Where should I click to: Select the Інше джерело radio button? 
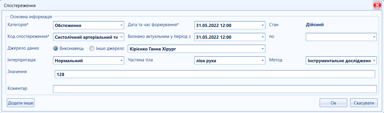tap(92, 48)
